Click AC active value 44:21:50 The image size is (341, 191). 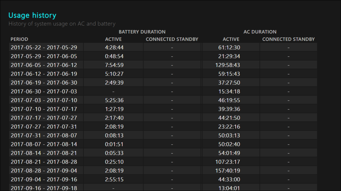coord(229,118)
